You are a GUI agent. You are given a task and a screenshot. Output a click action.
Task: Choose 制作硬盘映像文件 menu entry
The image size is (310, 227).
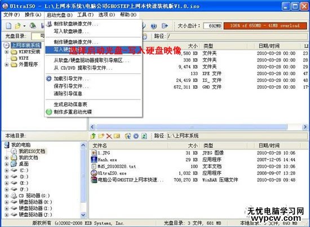tap(94, 42)
